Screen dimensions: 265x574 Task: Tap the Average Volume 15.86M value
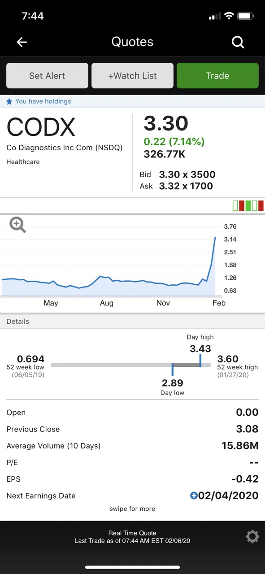click(240, 446)
